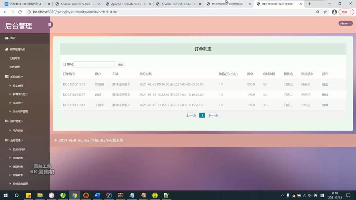Click the grid icon beside 用户管理
The image size is (356, 200).
[7, 121]
